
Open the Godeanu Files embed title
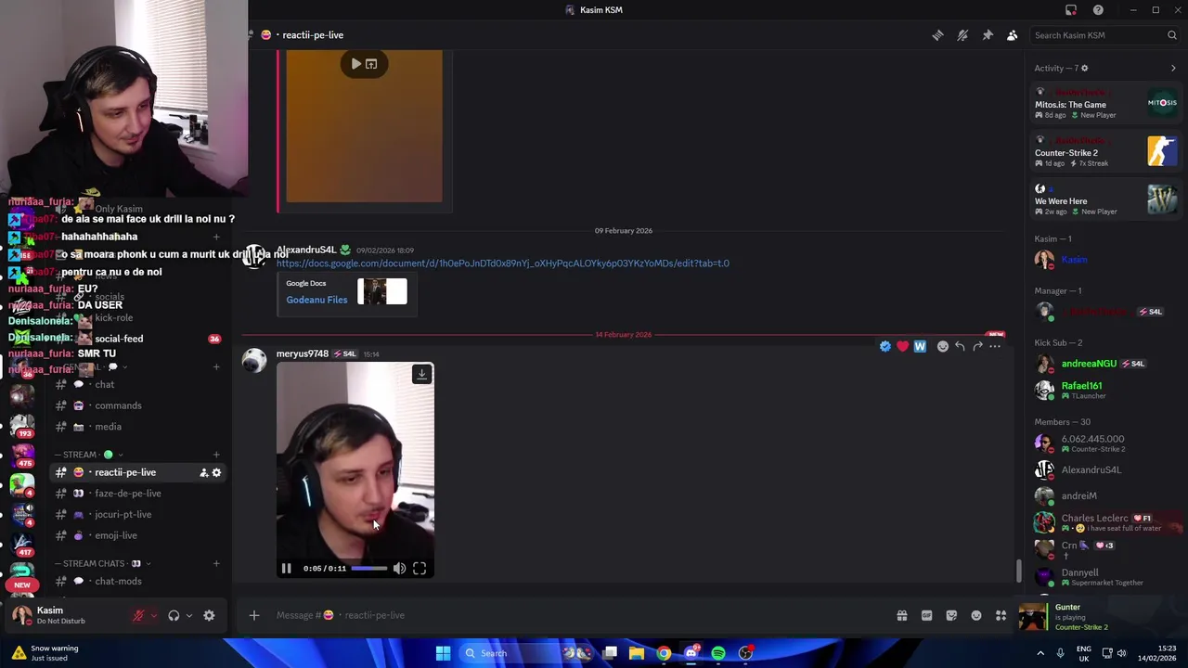click(316, 300)
